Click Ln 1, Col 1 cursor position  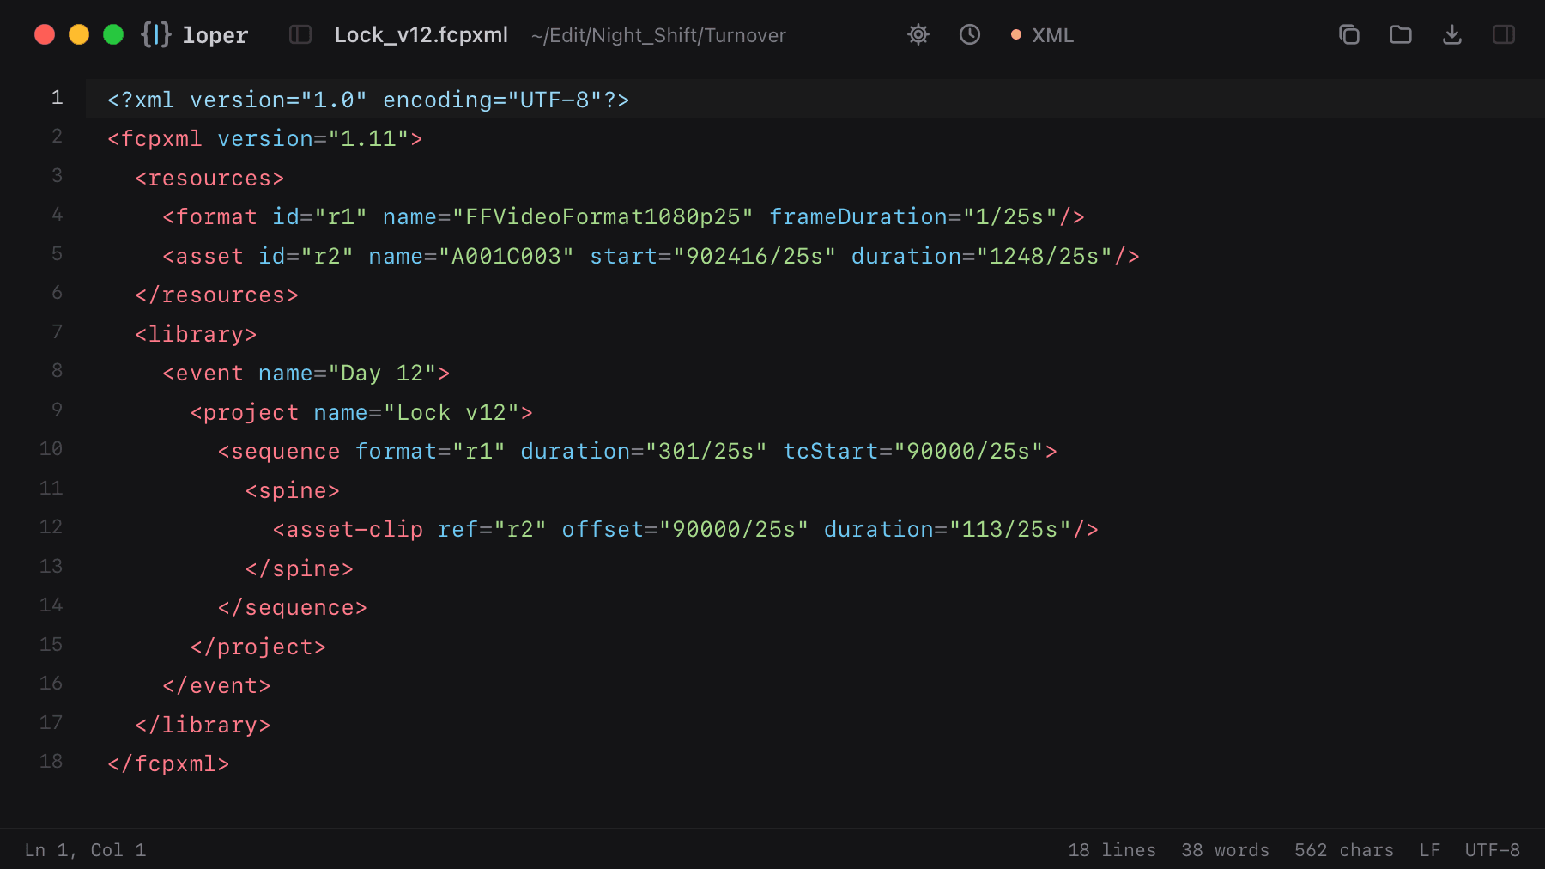click(x=85, y=850)
